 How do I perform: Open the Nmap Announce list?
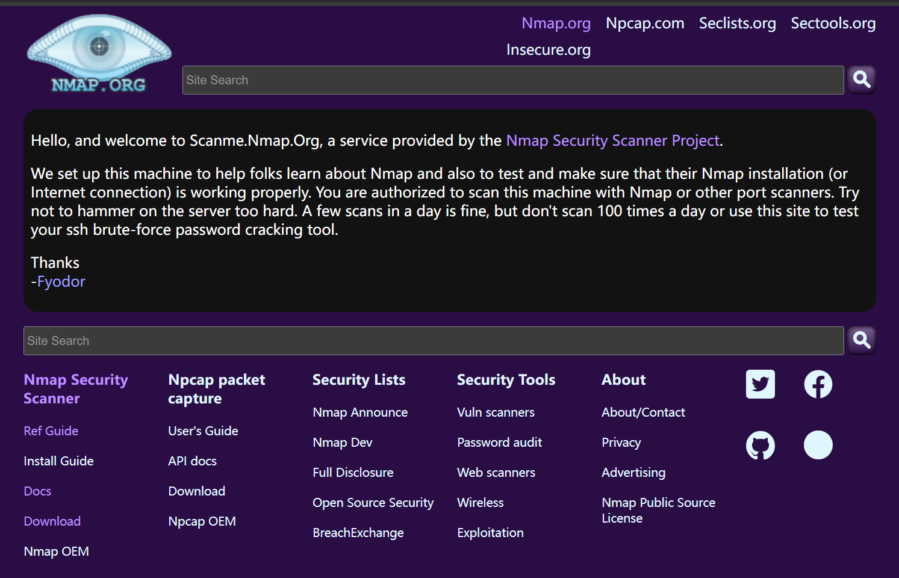click(360, 412)
